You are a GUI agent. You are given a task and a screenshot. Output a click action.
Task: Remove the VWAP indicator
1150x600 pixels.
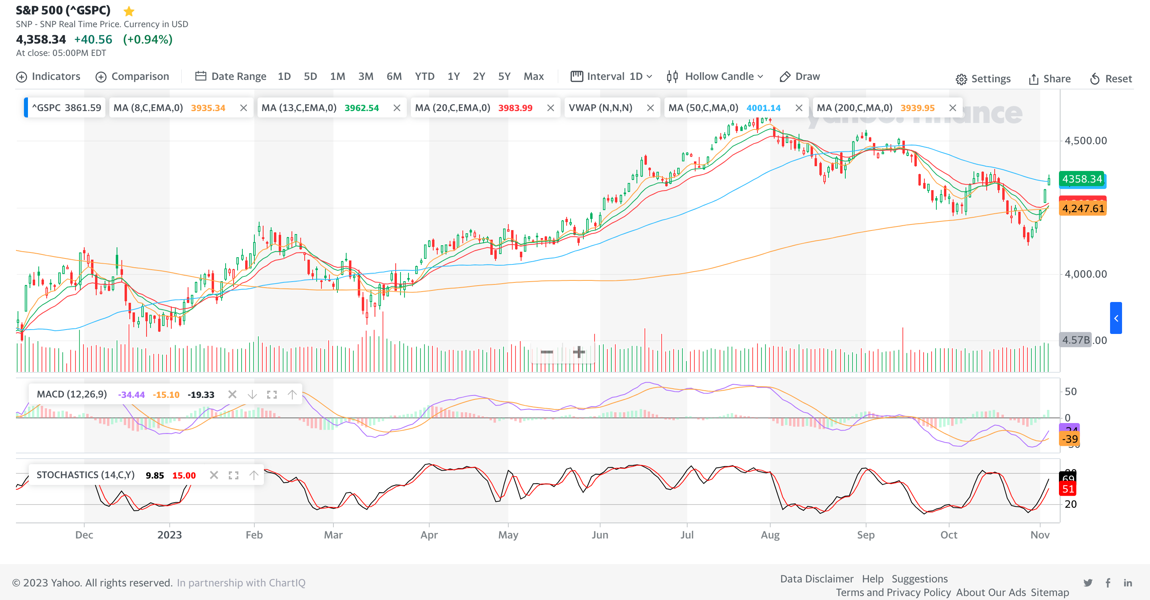(x=650, y=108)
